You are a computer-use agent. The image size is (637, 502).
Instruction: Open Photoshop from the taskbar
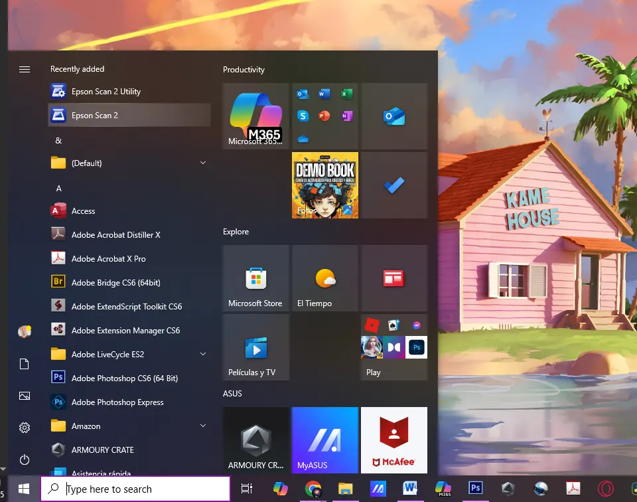point(475,489)
